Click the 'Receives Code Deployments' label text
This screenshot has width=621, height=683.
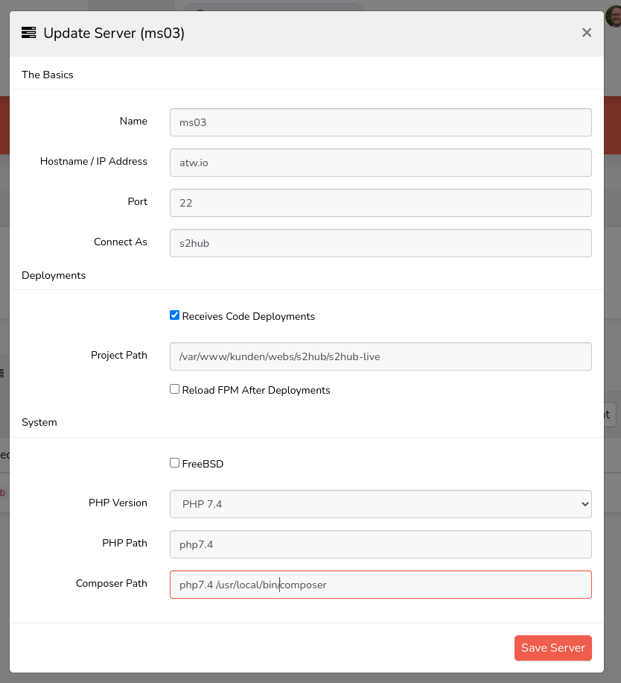248,316
